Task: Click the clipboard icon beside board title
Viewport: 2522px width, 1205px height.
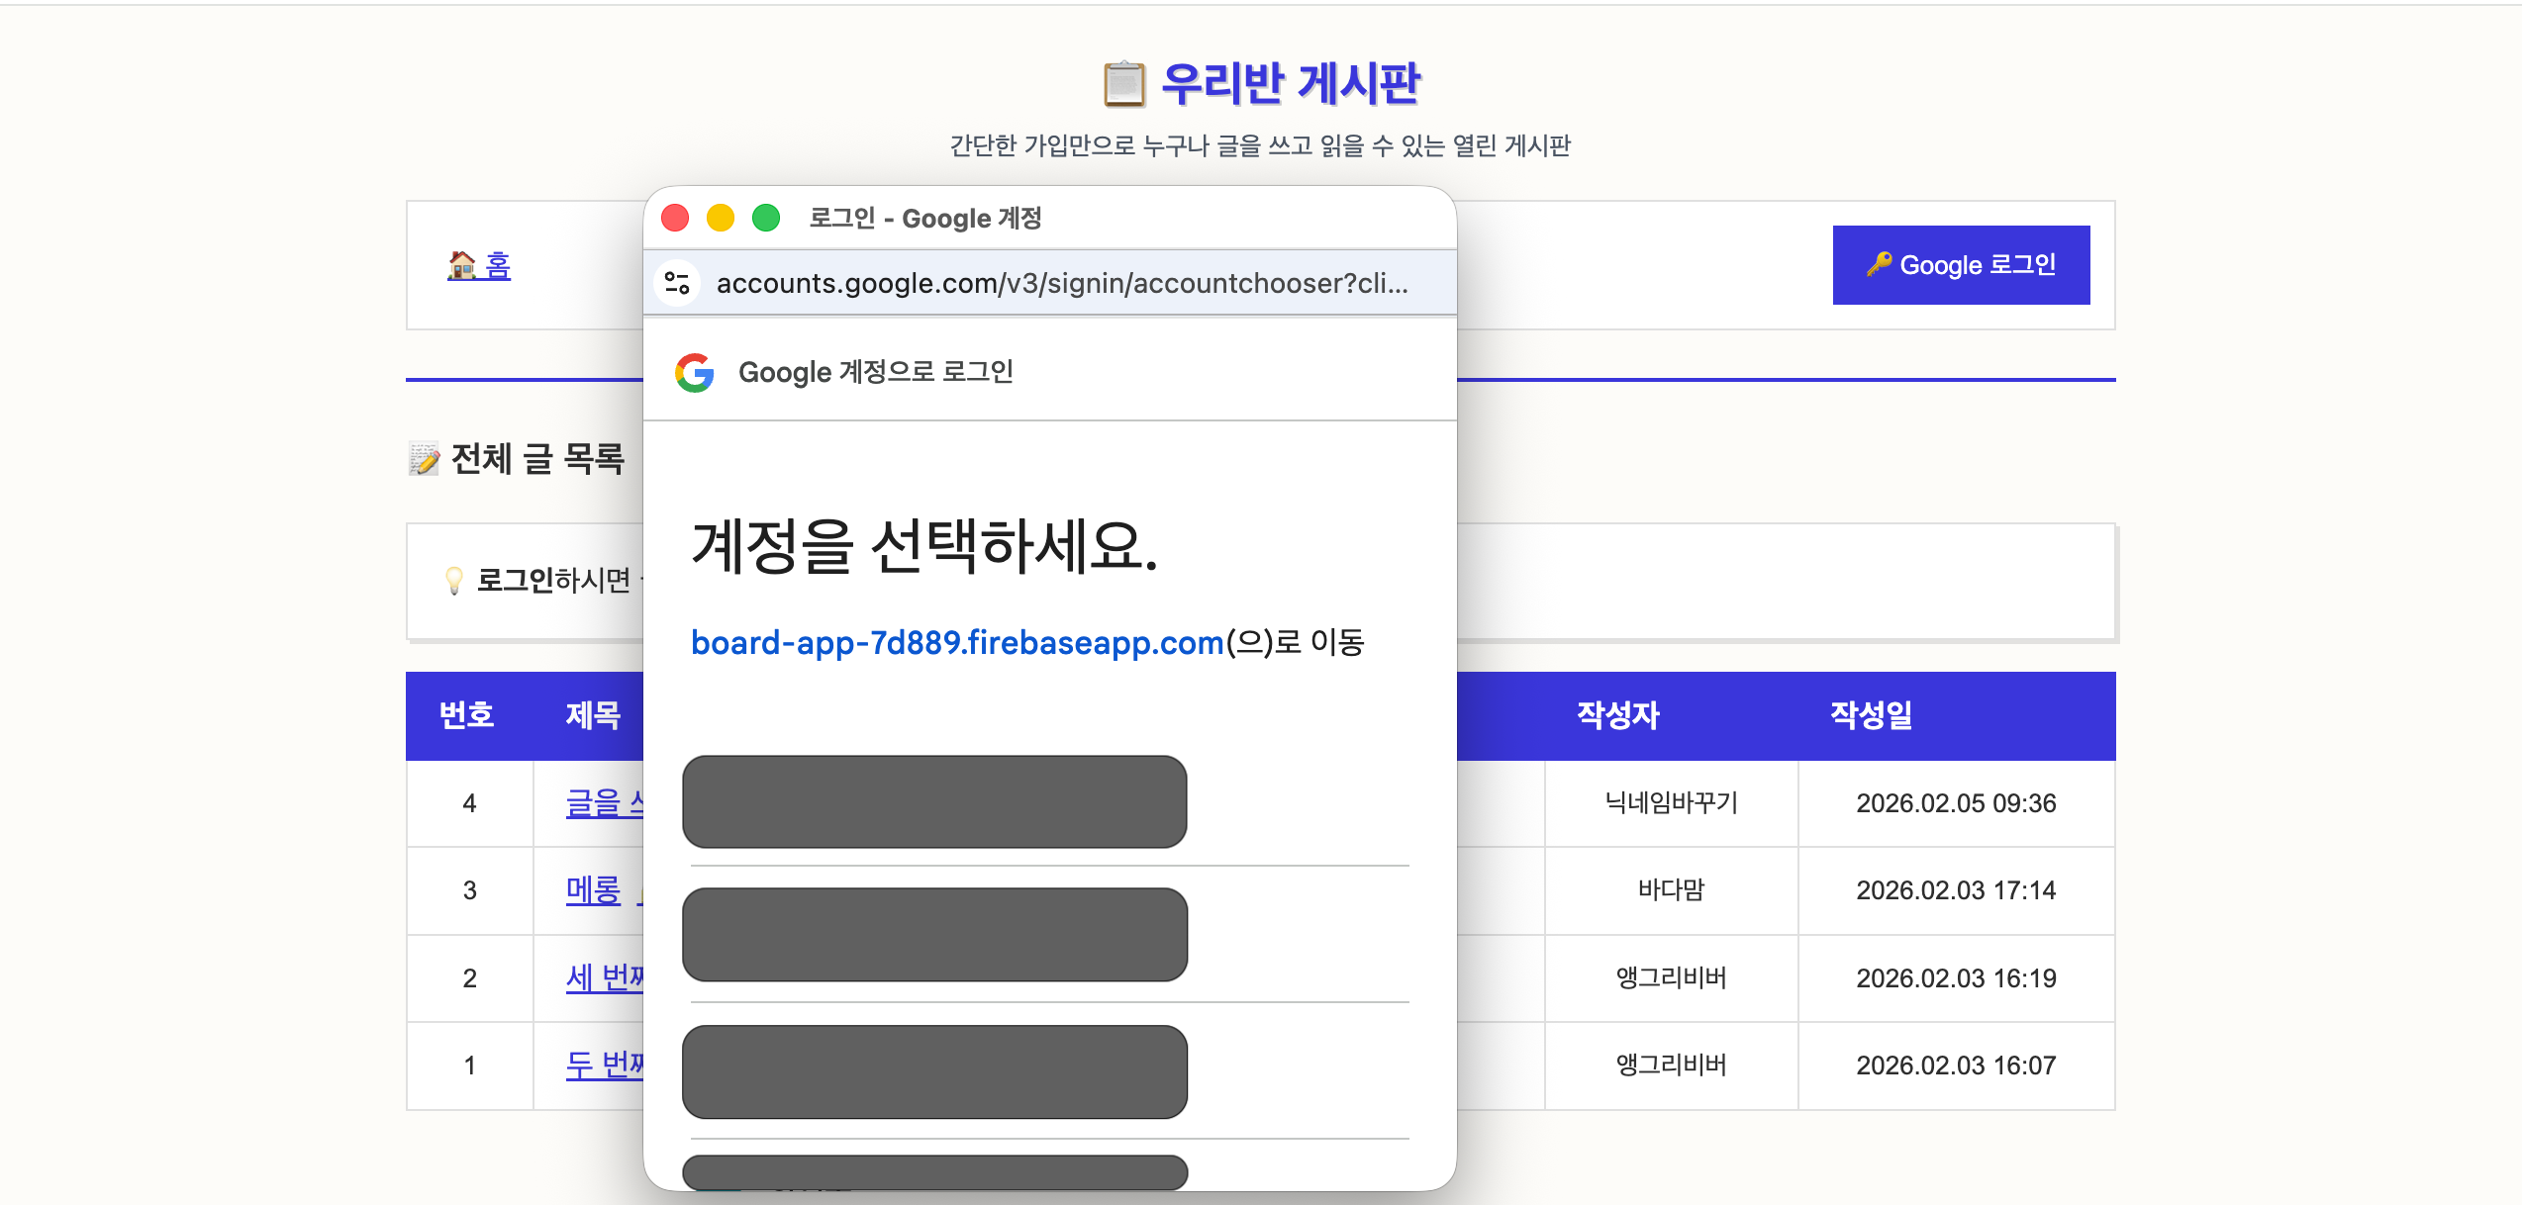Action: [x=1123, y=84]
